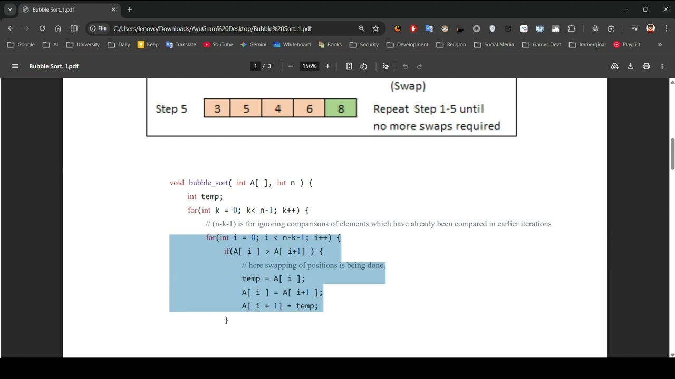
Task: Go back in browser history
Action: coord(11,28)
